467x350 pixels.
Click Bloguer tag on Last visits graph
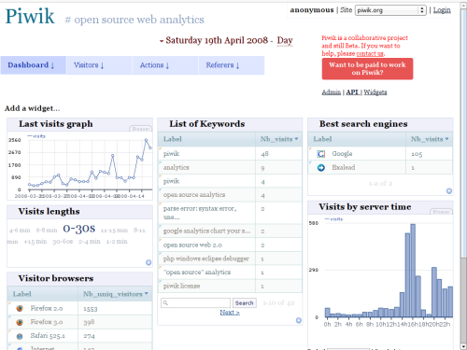click(x=140, y=129)
